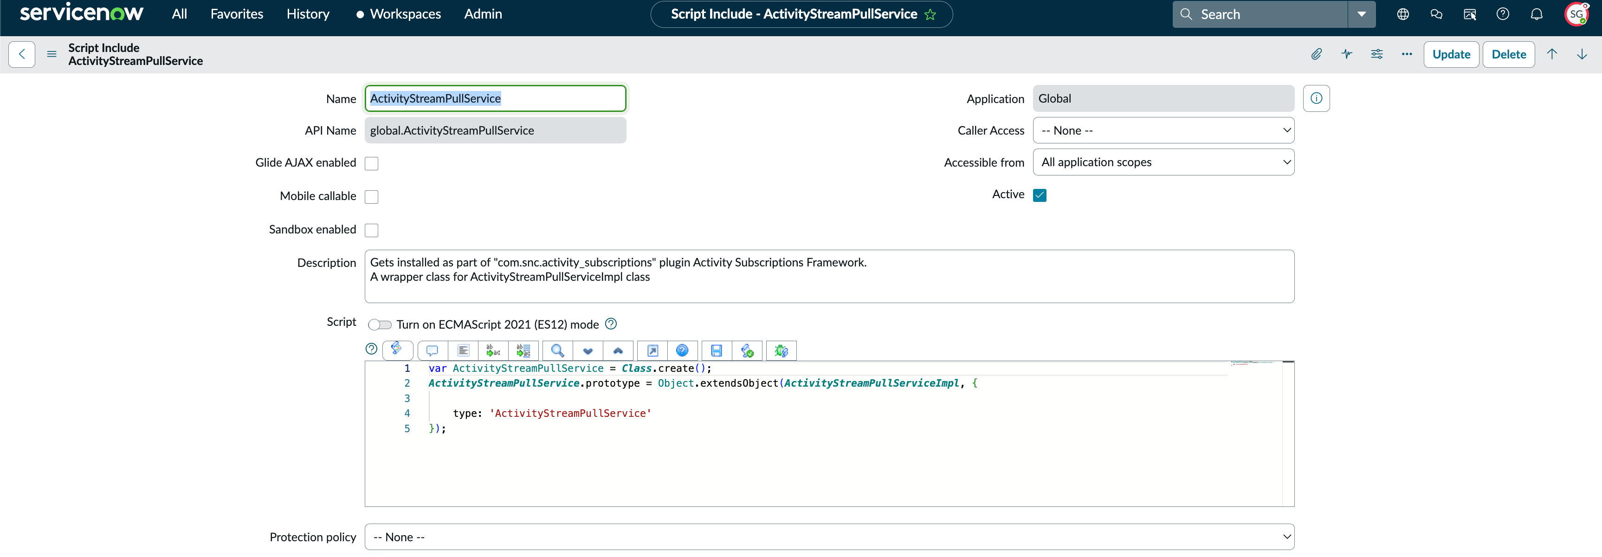Open help for ECMAScript 2021 mode
Screen dimensions: 1602x557
[611, 324]
